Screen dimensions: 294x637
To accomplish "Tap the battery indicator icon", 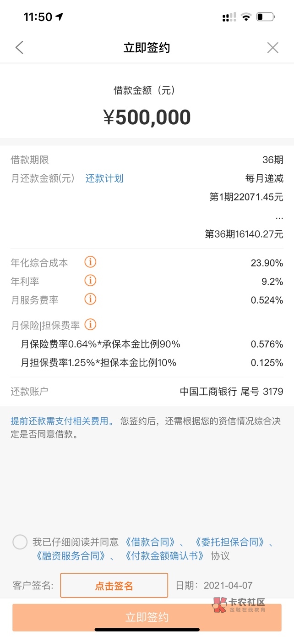I will click(x=265, y=17).
